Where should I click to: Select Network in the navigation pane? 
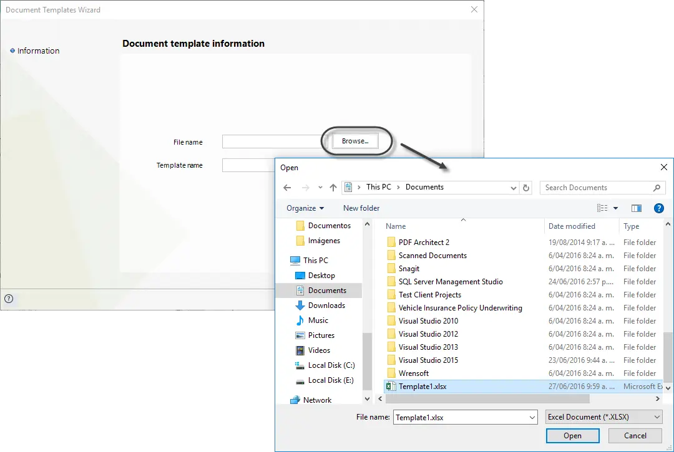point(311,400)
